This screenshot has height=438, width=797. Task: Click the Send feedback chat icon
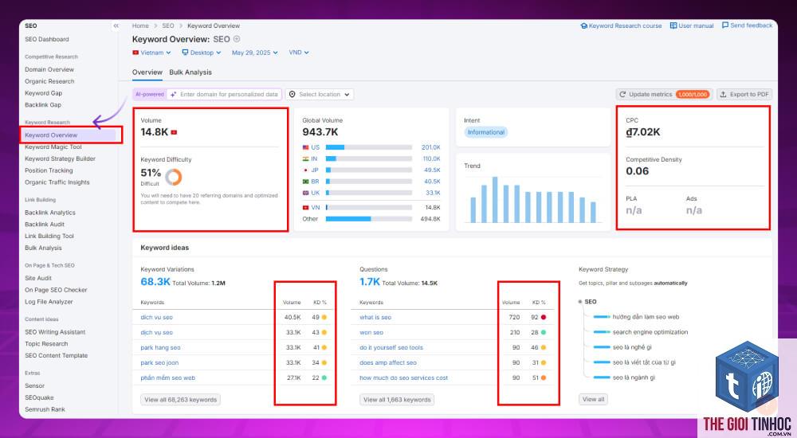coord(725,25)
